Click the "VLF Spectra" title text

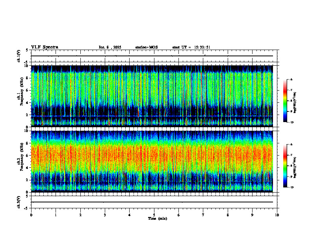45,47
